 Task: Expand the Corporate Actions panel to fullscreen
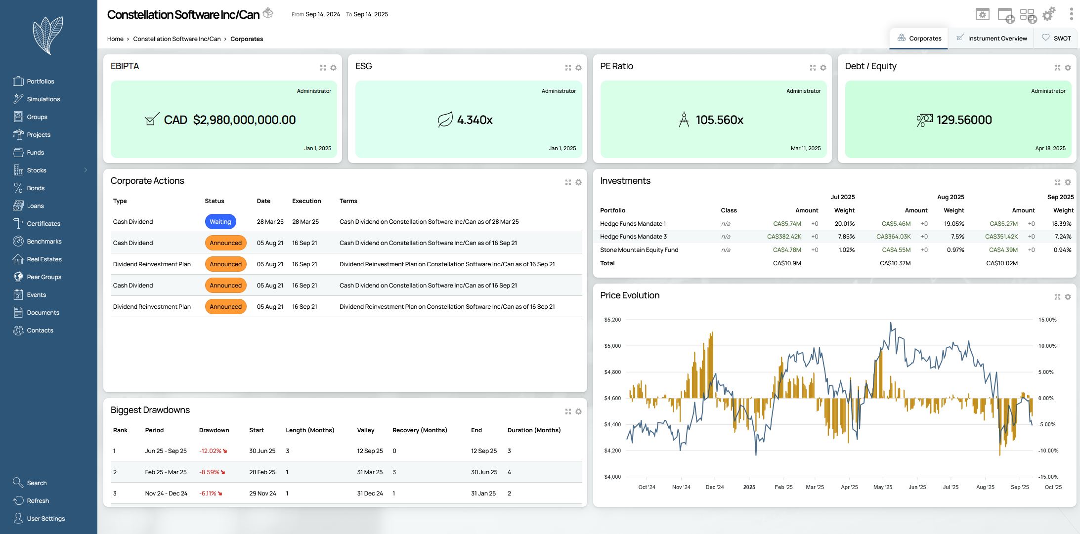[568, 182]
